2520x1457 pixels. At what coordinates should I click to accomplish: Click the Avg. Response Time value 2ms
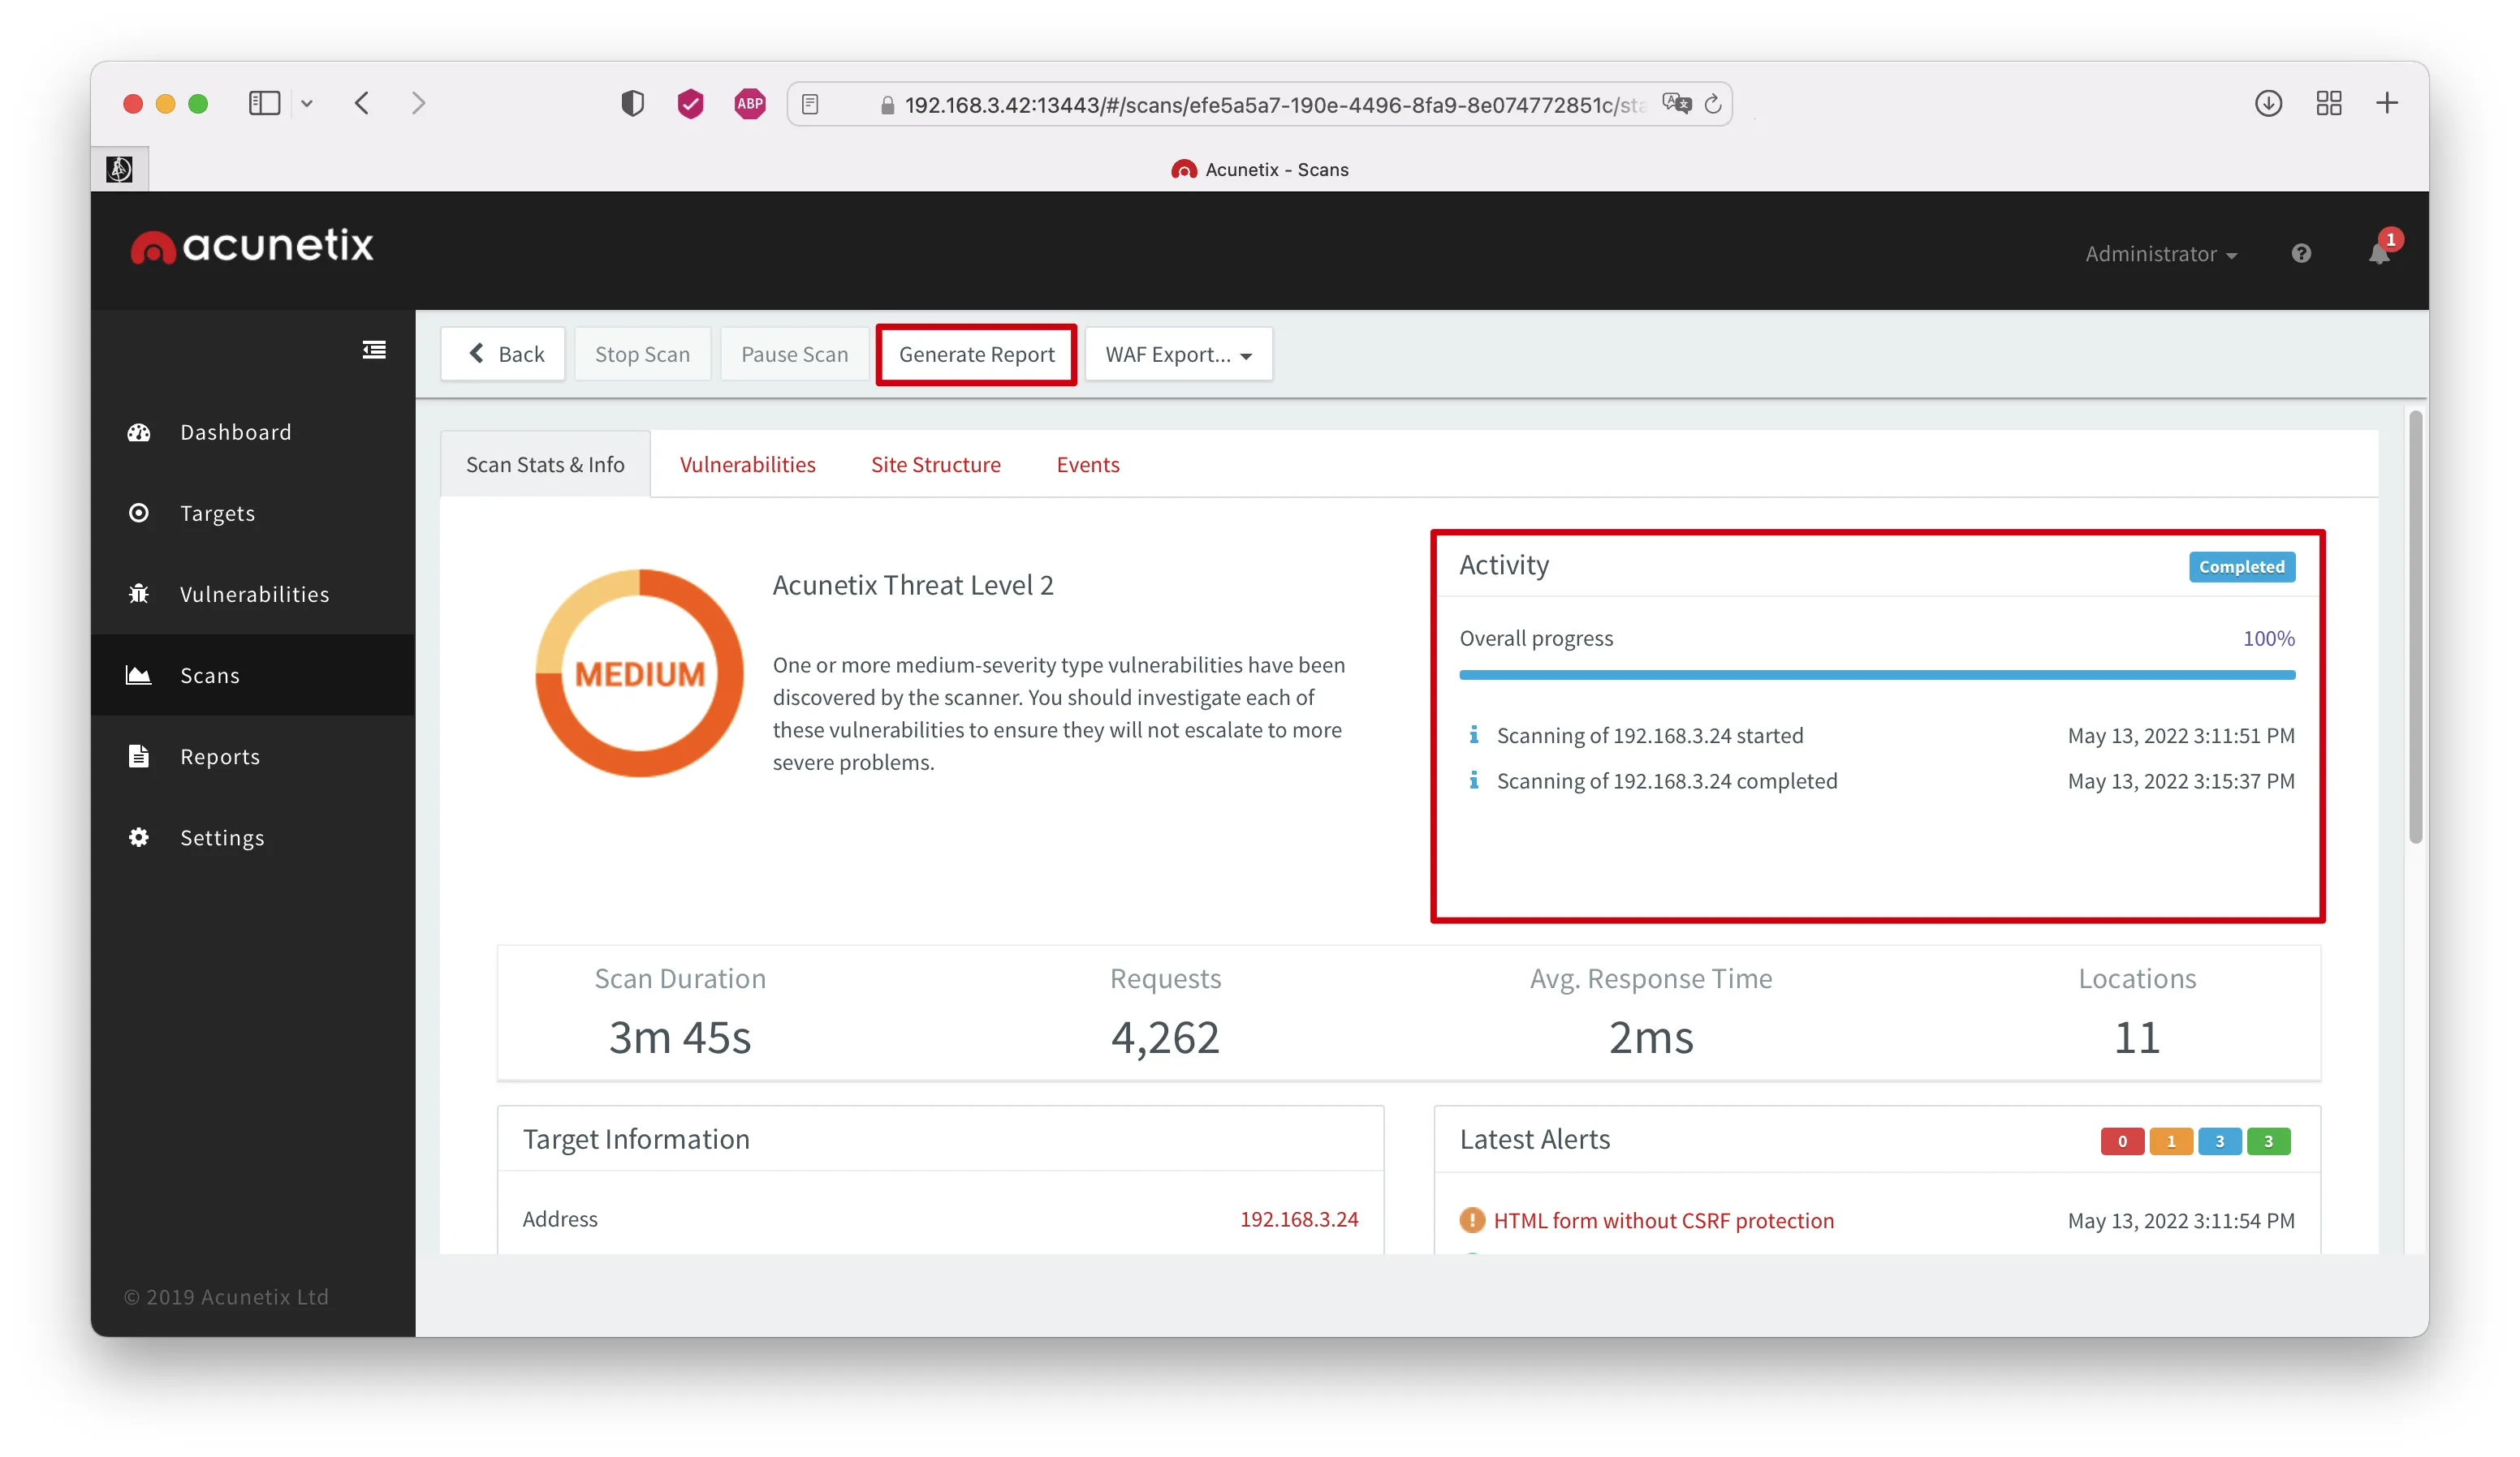point(1651,1038)
